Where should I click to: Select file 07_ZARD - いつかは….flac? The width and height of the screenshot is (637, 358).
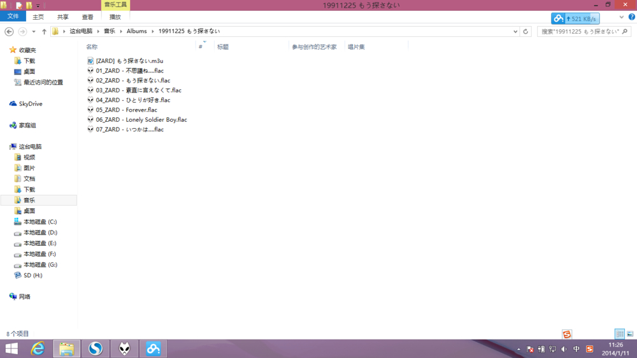(129, 129)
